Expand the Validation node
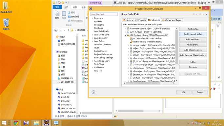Screen dimensions: 224x126 [92, 68]
